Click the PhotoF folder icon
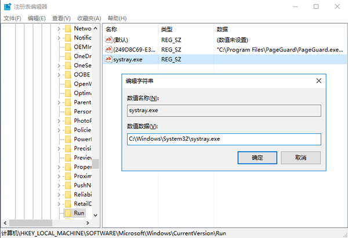 tap(68, 121)
